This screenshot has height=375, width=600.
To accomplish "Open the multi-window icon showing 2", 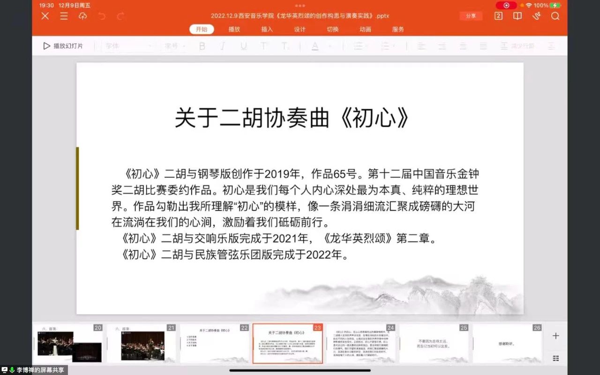I will [x=498, y=16].
